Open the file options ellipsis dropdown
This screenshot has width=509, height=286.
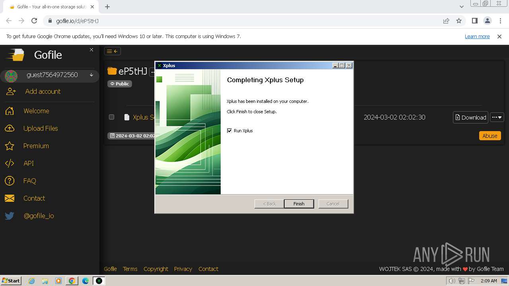(497, 117)
